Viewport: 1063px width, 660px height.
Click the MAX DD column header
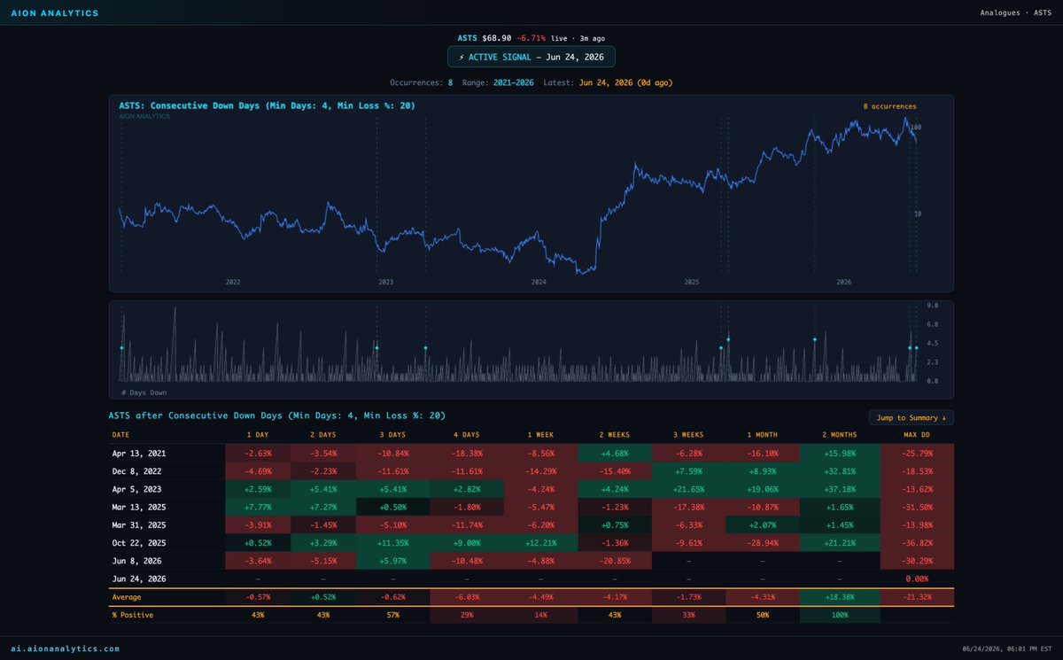pos(917,435)
